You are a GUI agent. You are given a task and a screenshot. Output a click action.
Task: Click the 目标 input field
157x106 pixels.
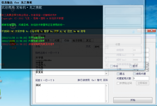tap(52, 47)
